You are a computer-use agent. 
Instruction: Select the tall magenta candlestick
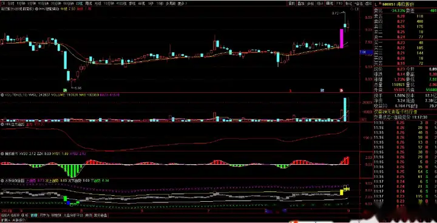341,38
